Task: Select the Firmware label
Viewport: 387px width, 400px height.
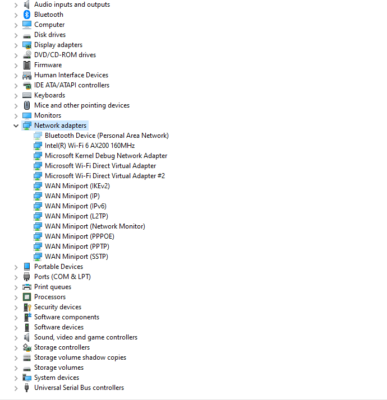Action: tap(48, 65)
